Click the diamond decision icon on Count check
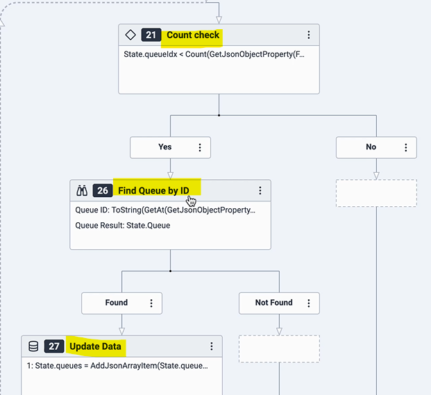 (130, 35)
